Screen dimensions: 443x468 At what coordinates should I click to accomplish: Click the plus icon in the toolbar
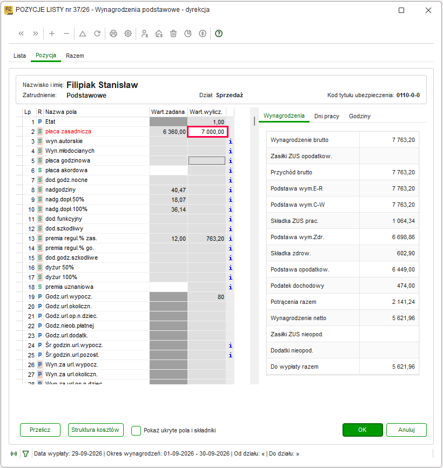(52, 33)
